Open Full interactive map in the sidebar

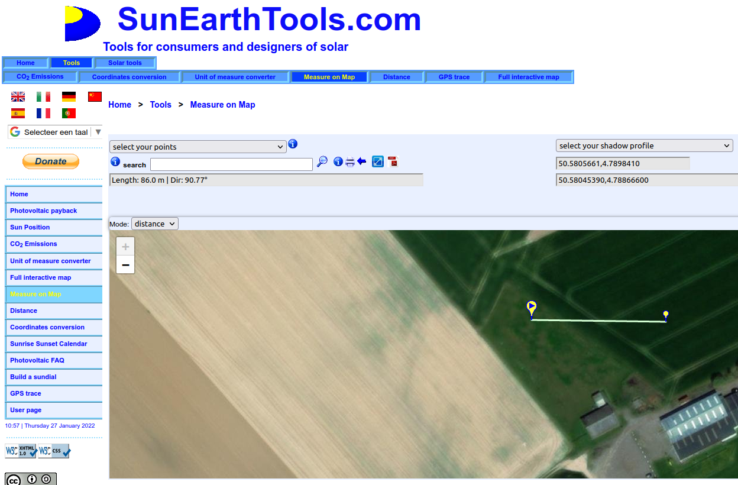pos(54,277)
